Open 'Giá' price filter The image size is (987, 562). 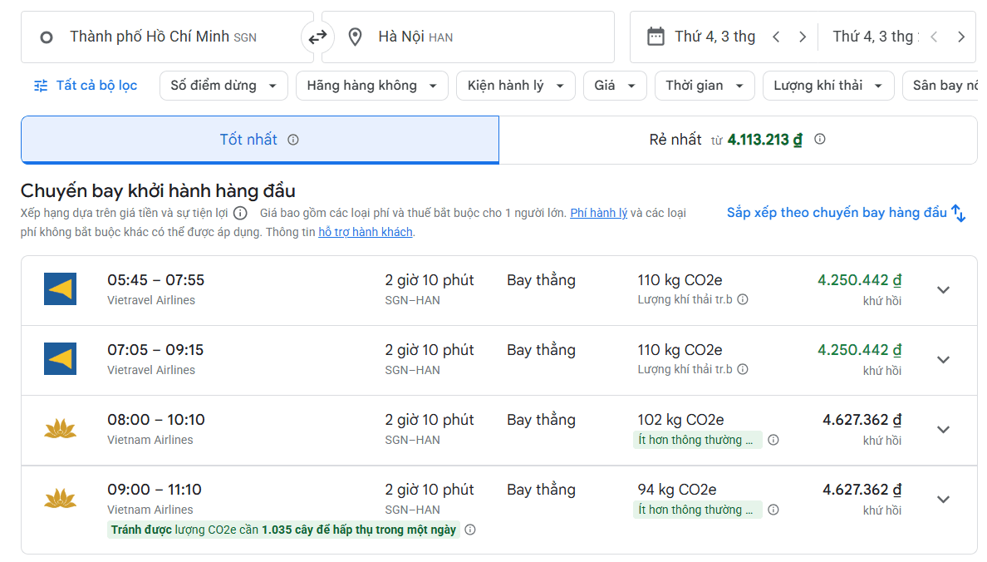(615, 86)
